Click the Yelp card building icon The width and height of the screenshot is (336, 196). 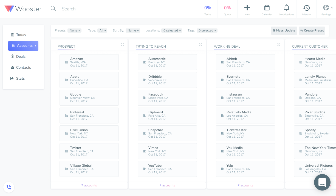(222, 169)
